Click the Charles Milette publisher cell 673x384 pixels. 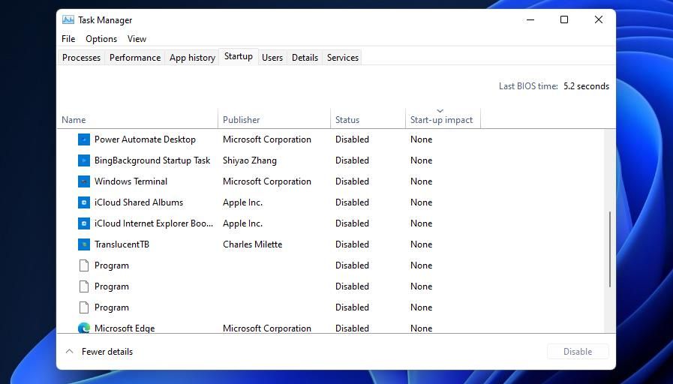(252, 244)
